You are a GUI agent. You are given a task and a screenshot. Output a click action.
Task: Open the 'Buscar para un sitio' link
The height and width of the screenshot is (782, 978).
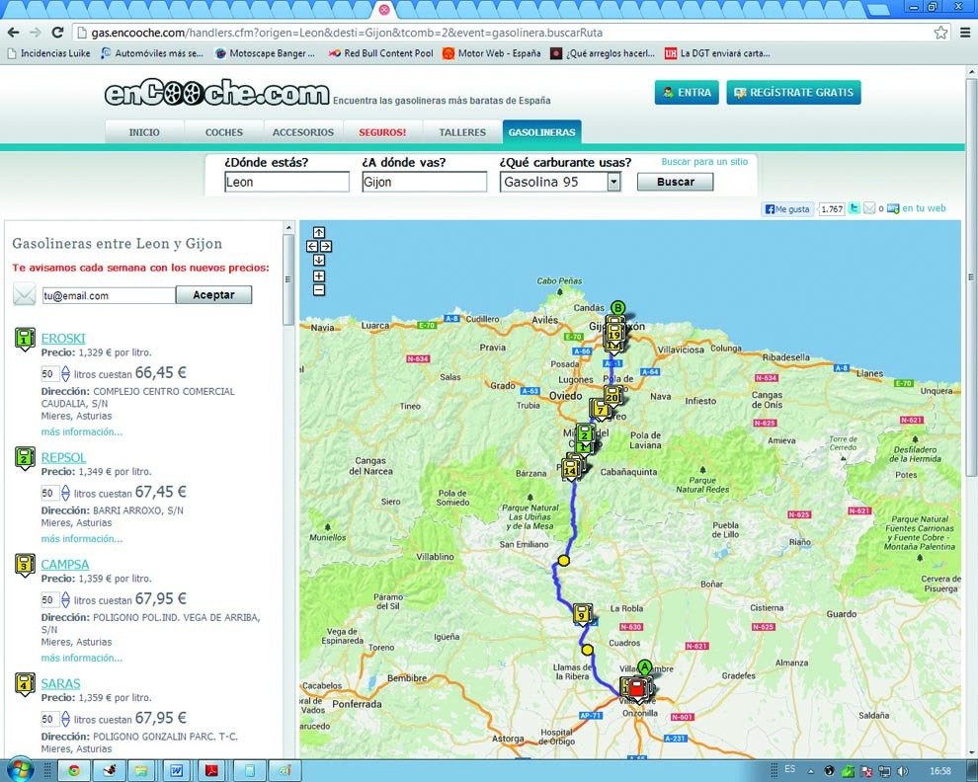click(704, 162)
